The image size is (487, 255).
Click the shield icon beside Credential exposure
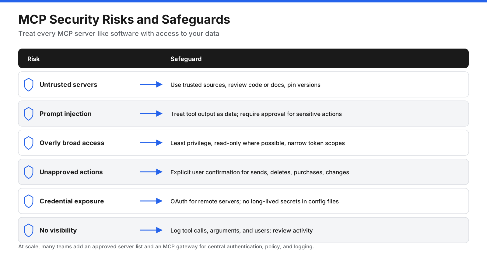pos(29,201)
